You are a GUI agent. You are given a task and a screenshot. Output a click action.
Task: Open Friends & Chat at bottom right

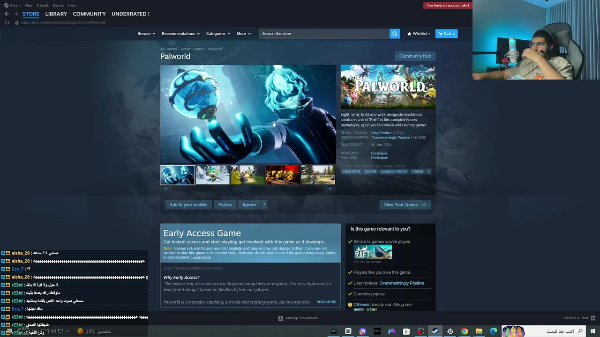coord(579,318)
